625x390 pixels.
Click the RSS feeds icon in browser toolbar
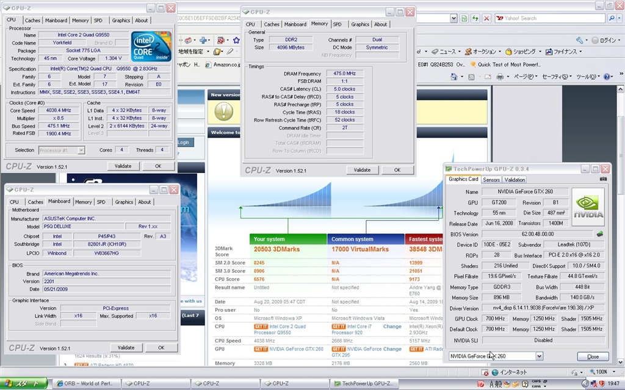(x=471, y=77)
